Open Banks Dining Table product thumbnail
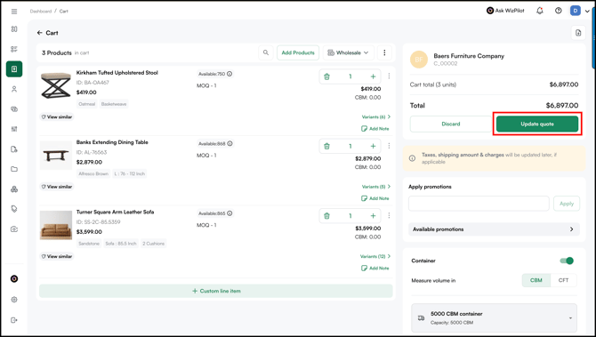Viewport: 596px width, 337px height. (56, 156)
